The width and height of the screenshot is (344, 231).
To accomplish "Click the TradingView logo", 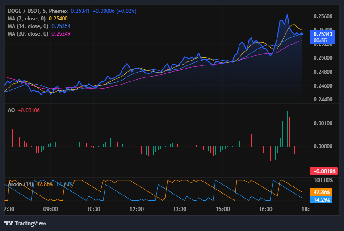I will click(x=25, y=223).
